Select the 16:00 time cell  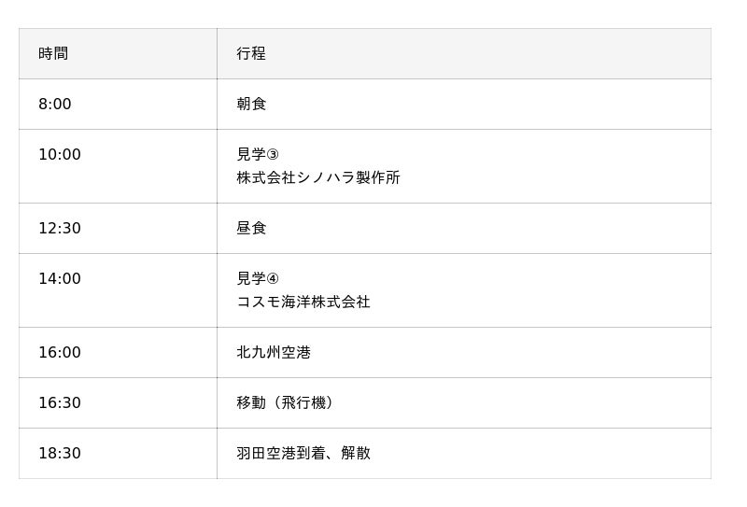[x=60, y=353]
